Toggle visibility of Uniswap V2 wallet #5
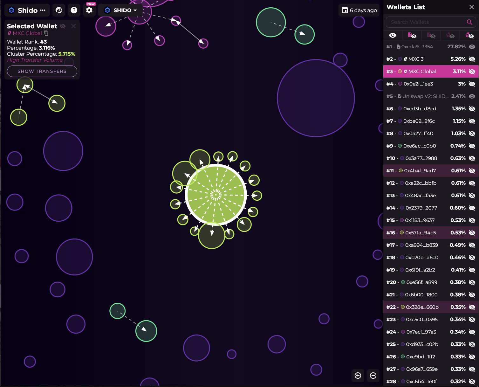The width and height of the screenshot is (479, 387). tap(472, 96)
